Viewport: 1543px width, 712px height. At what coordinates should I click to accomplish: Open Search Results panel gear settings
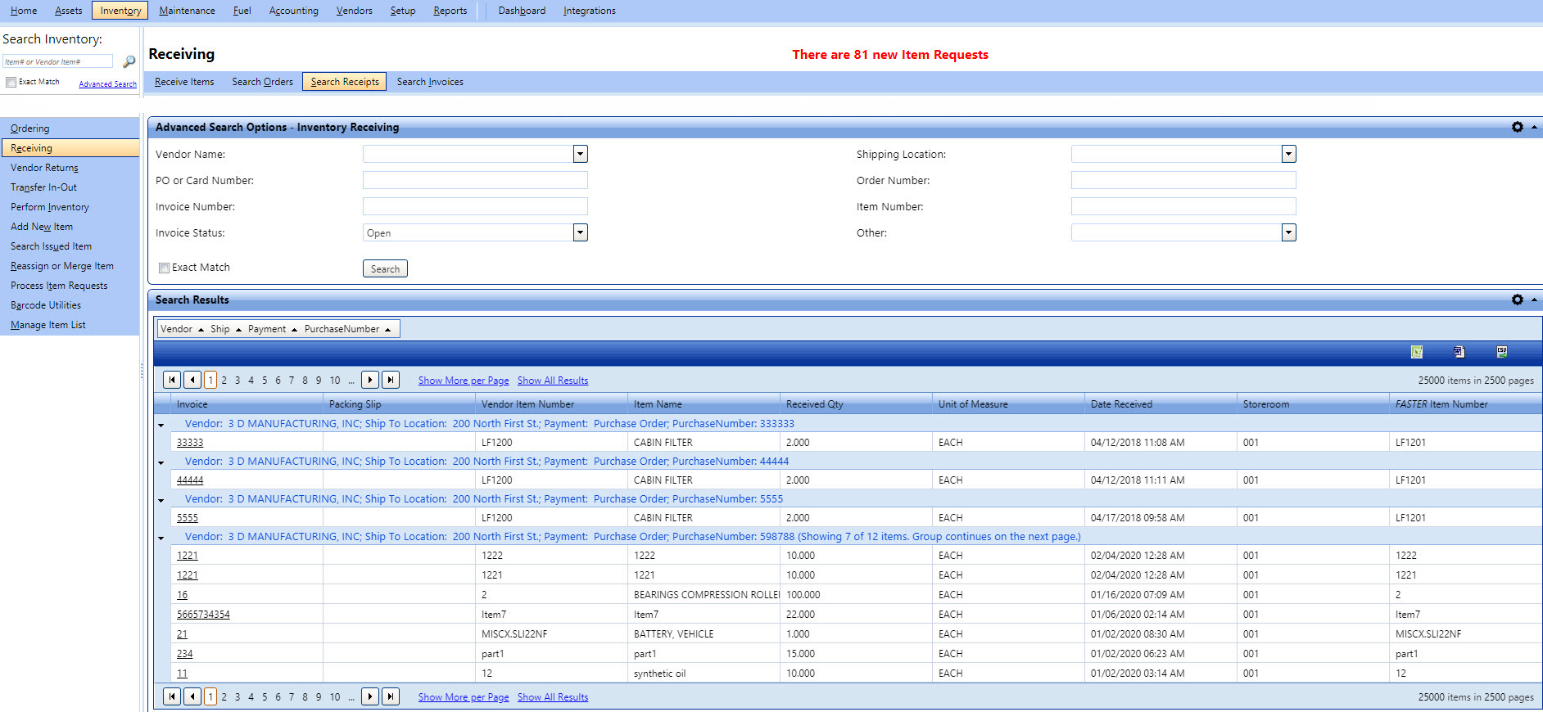click(x=1517, y=300)
